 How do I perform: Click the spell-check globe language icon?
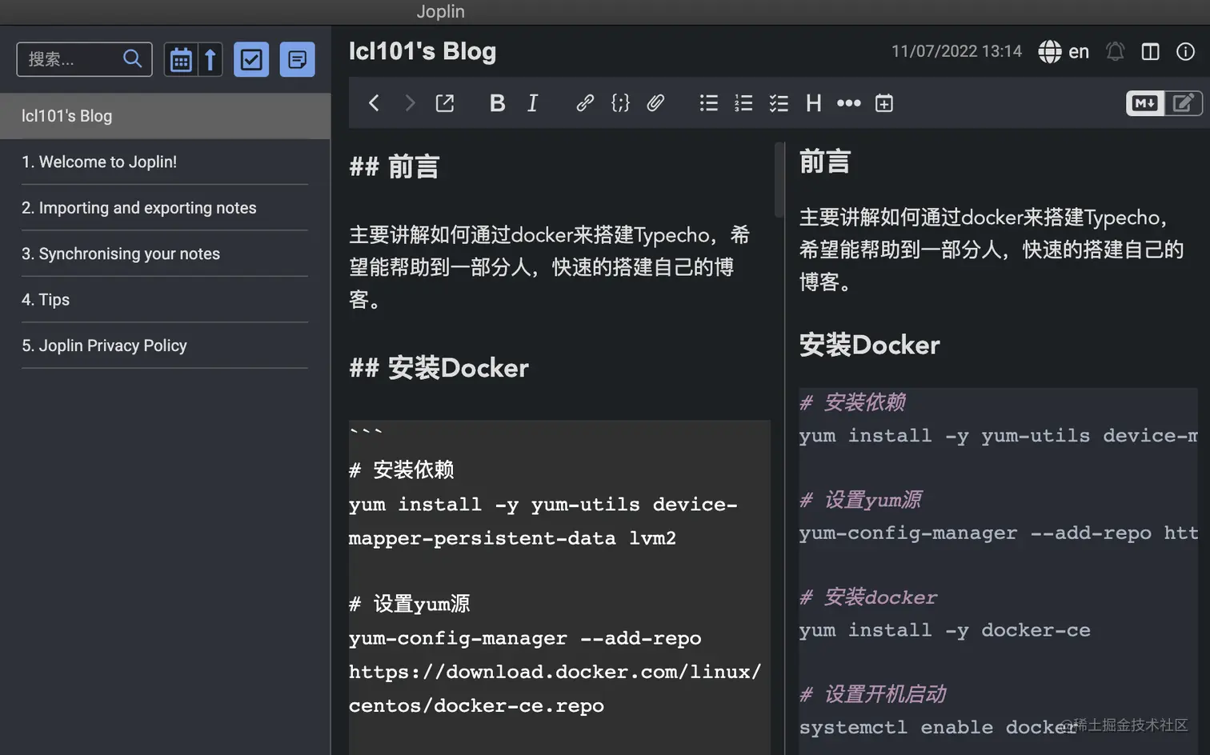point(1050,51)
